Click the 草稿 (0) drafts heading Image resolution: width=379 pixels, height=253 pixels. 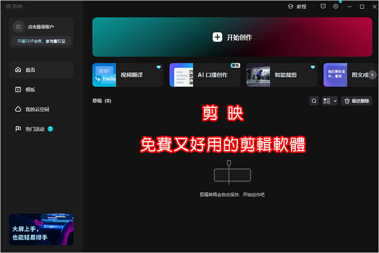click(102, 101)
